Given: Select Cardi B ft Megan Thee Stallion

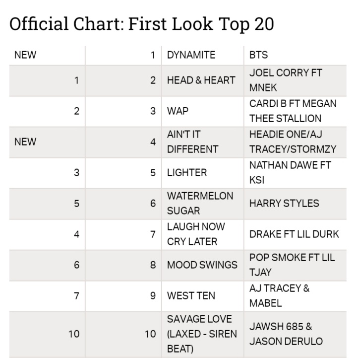Looking at the screenshot, I should [293, 111].
